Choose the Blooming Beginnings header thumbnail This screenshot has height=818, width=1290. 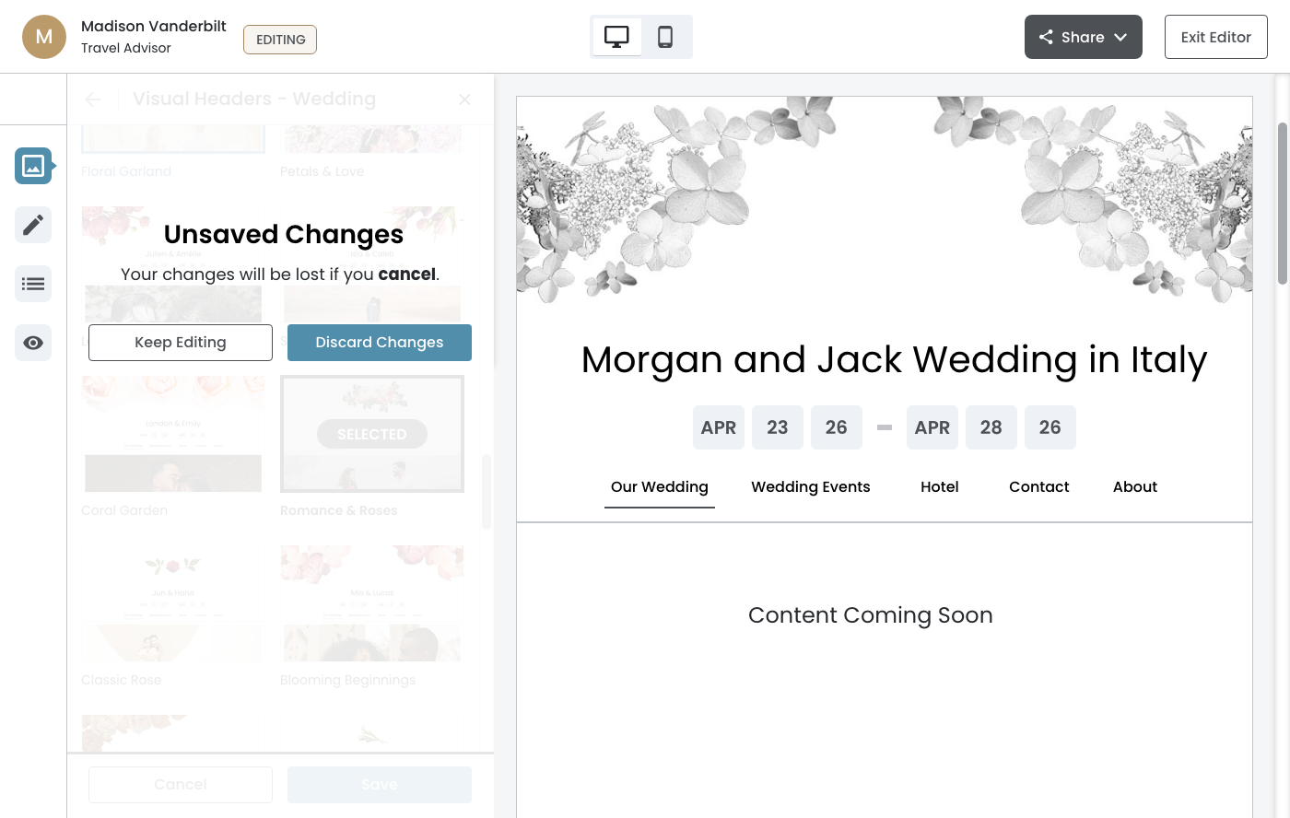pos(372,603)
